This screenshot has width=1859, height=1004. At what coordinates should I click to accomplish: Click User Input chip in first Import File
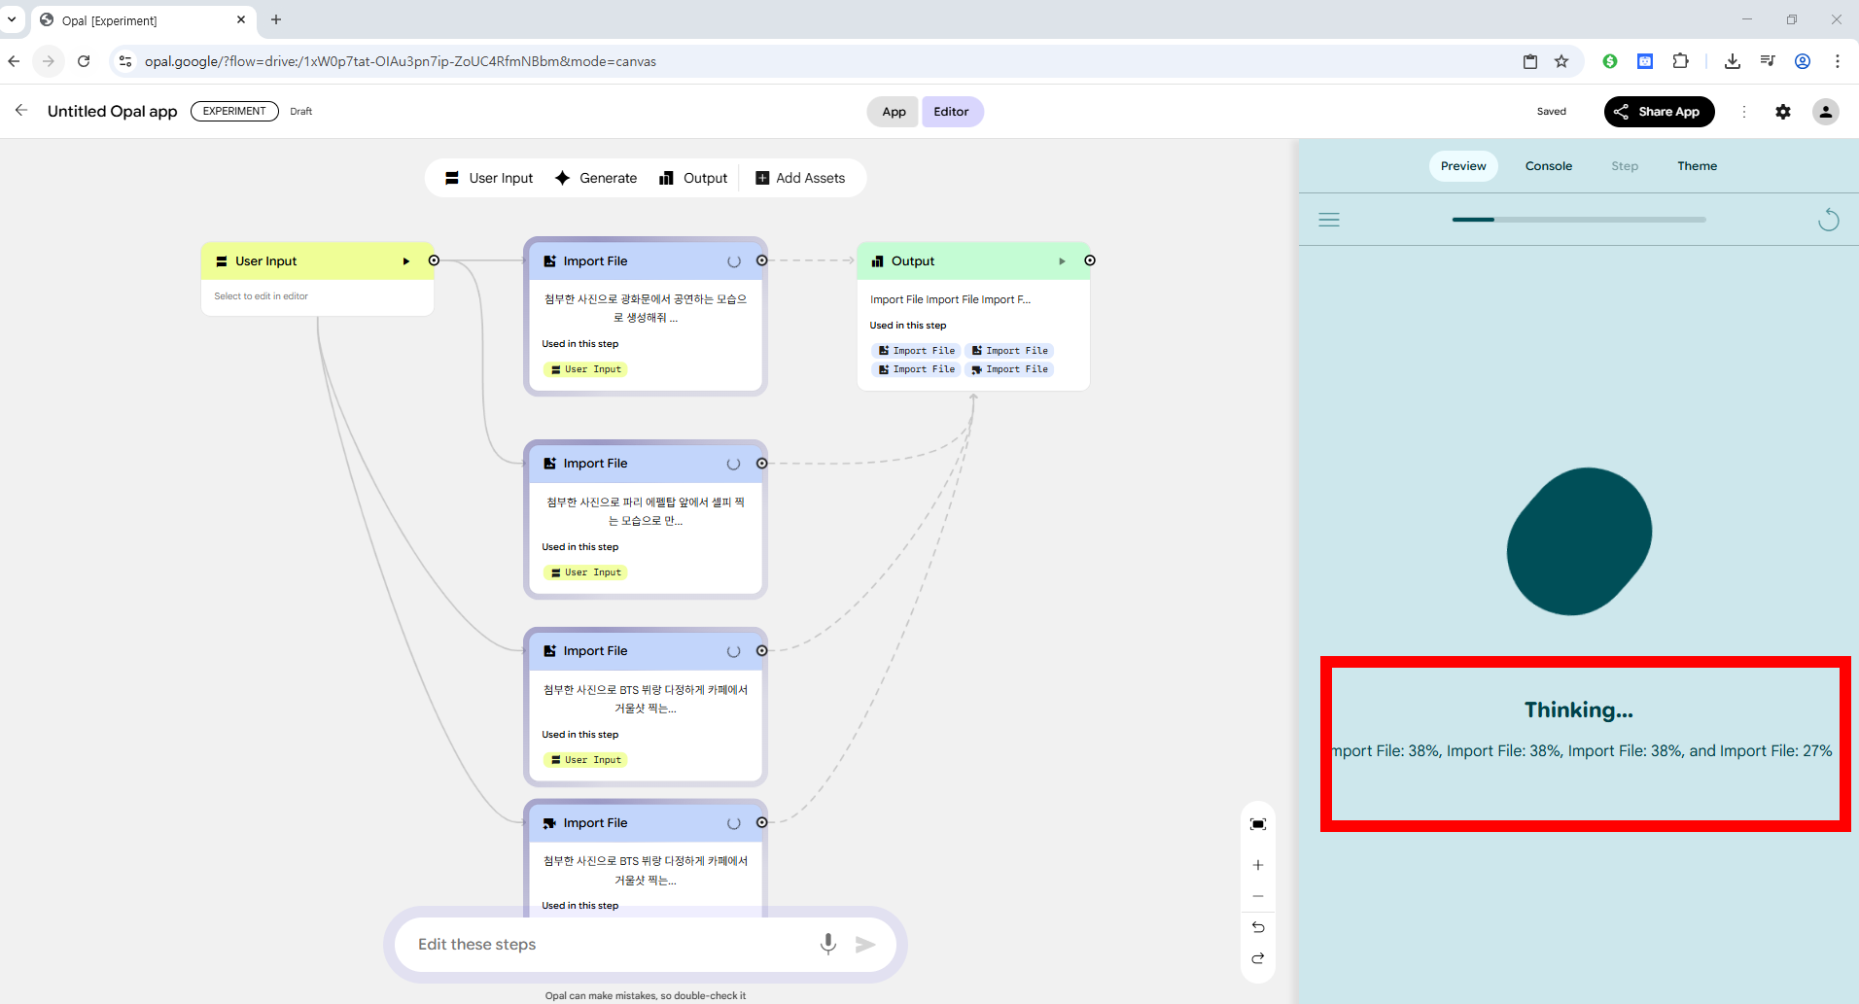(x=586, y=369)
